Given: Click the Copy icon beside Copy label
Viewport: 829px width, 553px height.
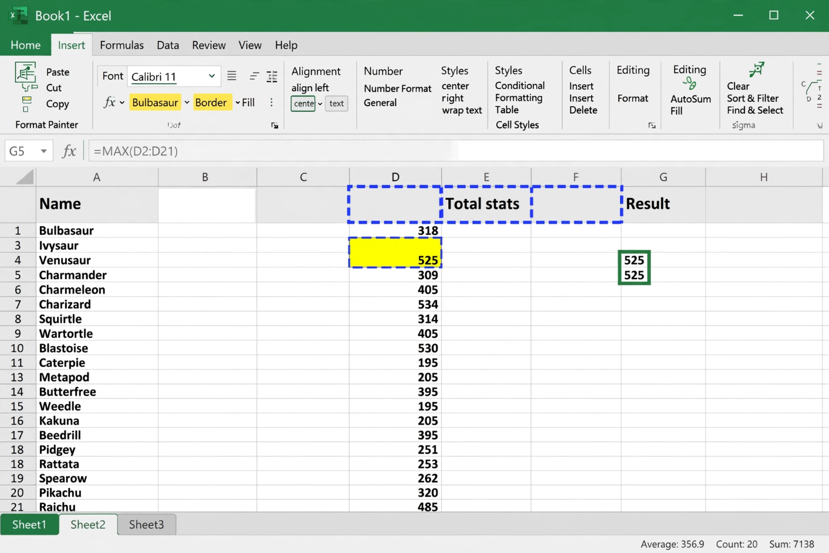Looking at the screenshot, I should 26,104.
